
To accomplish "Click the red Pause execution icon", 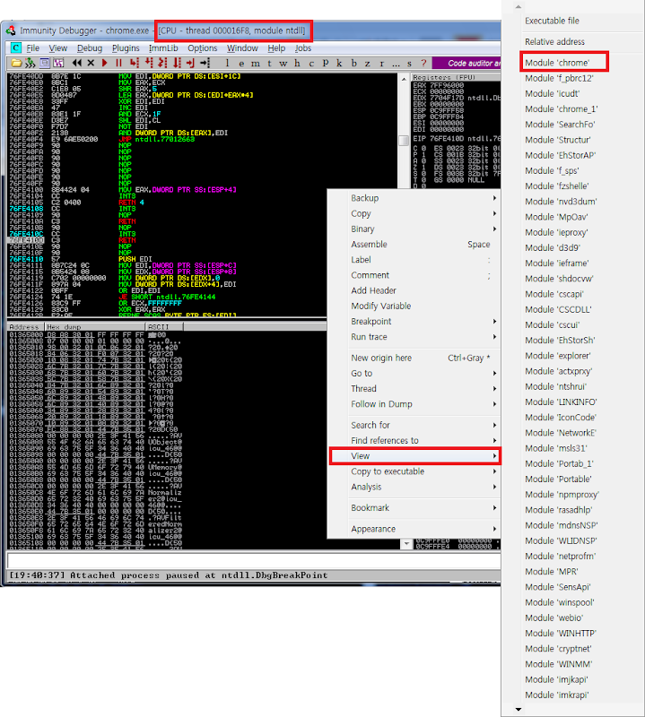I will (119, 63).
